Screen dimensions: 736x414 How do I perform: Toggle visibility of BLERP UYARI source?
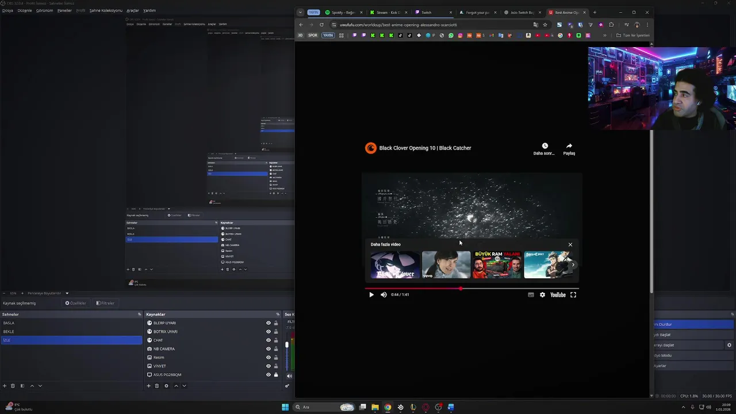click(268, 323)
